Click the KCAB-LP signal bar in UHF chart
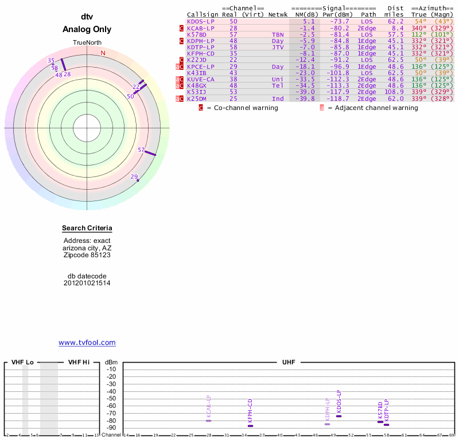Screen dimensions: 459x440 (x=209, y=421)
